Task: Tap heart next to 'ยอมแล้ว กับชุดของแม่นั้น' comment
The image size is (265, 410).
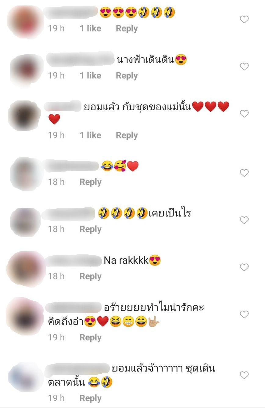Action: coord(244,114)
